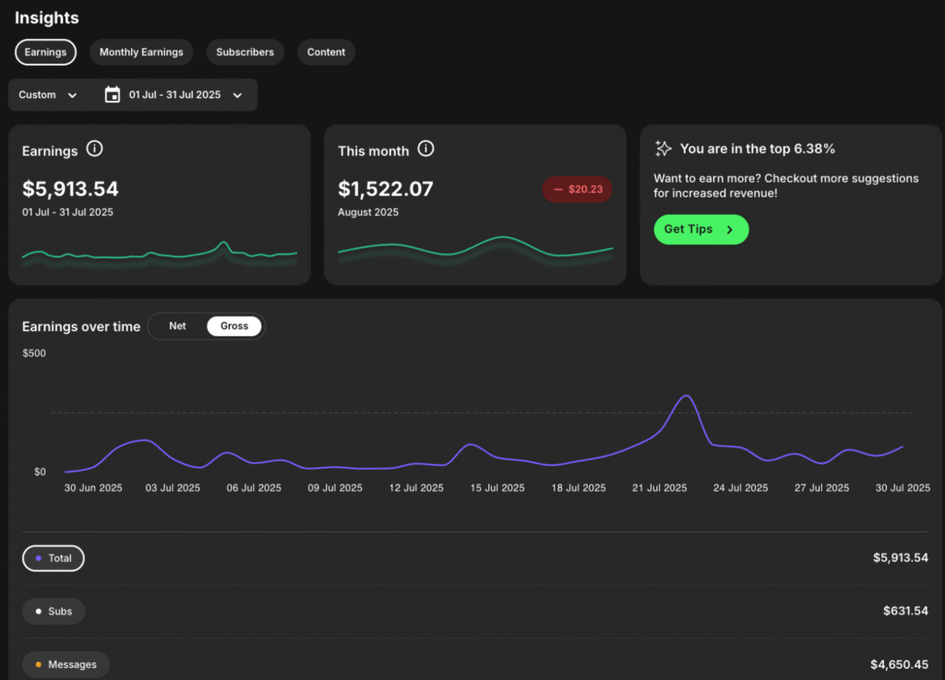Click the purple dot in Total chip
The image size is (945, 680).
tap(38, 558)
